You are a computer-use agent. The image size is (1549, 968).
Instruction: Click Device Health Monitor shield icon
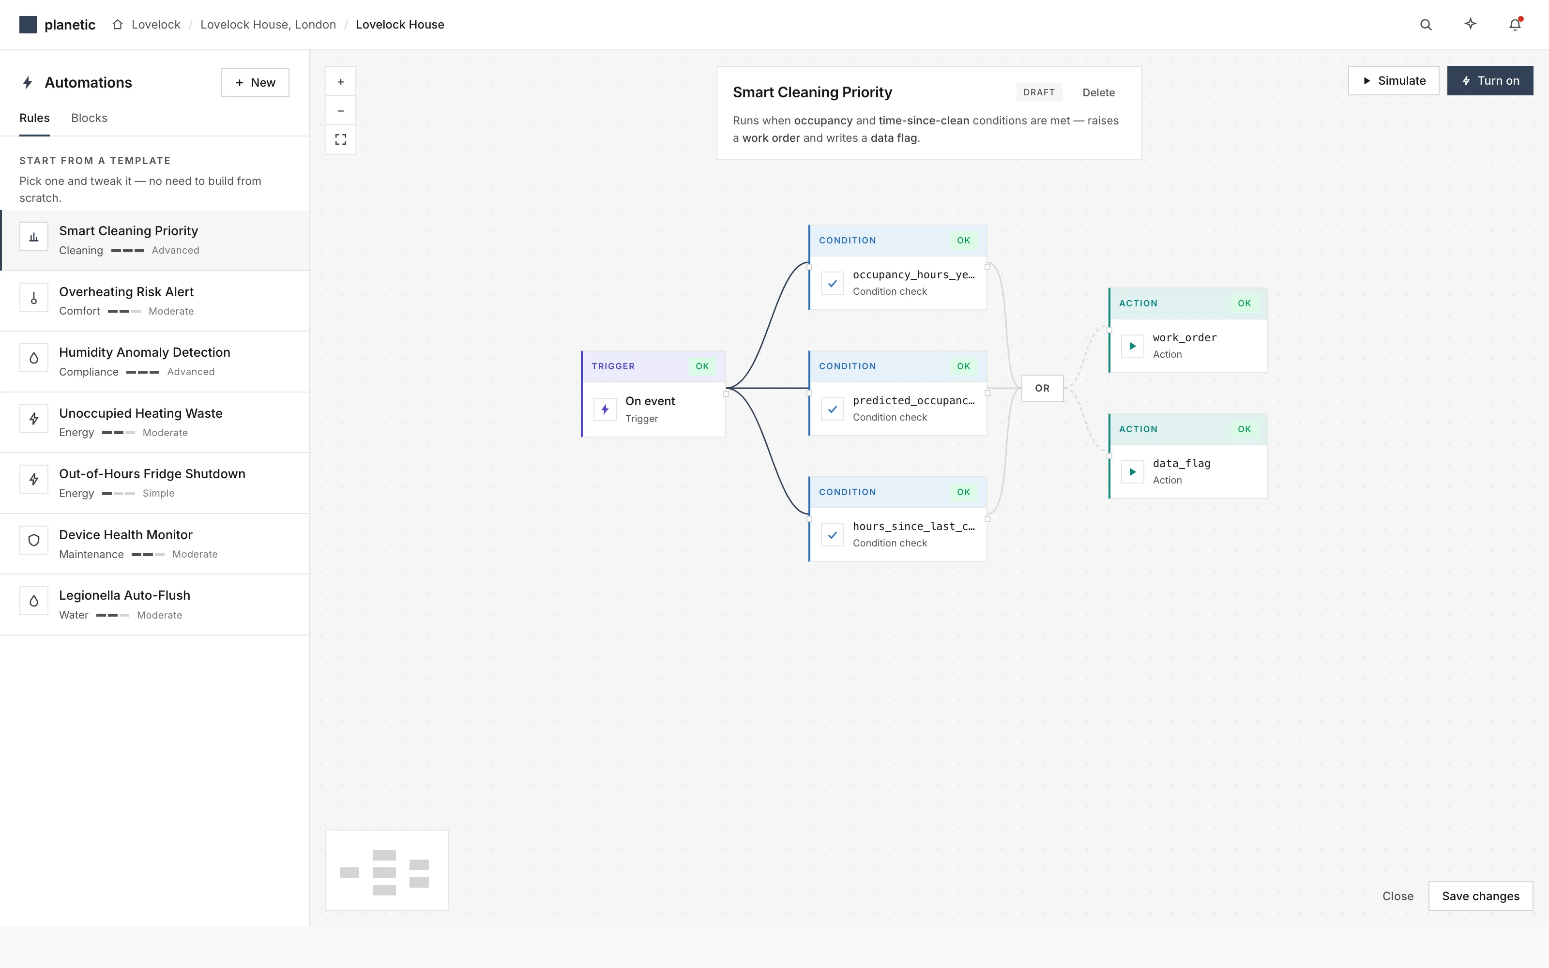click(34, 540)
